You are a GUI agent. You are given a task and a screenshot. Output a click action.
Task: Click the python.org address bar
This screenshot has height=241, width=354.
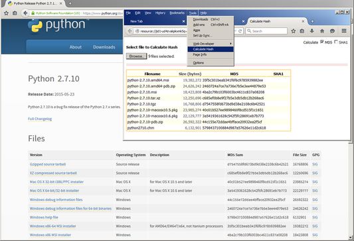77,13
